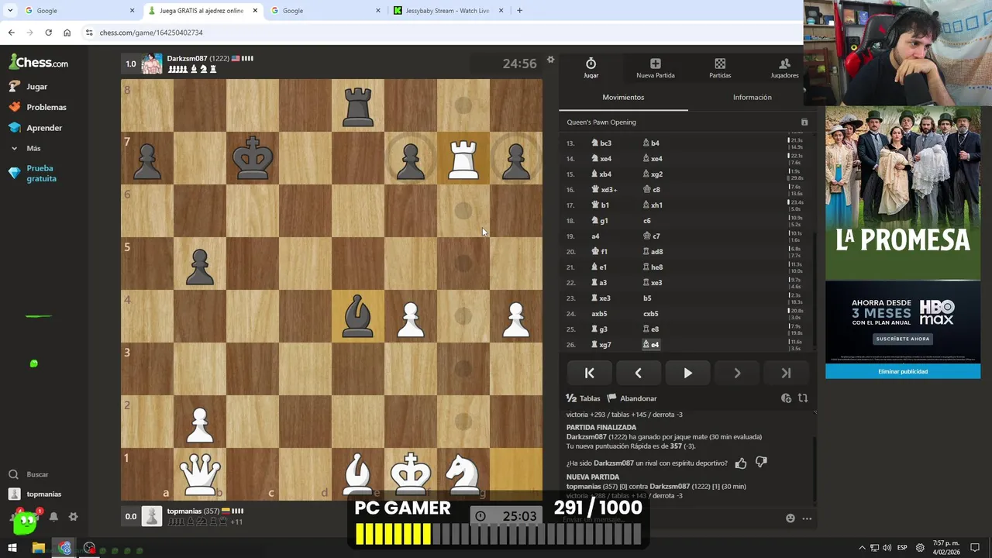Open a new browser tab
The image size is (992, 558).
519,11
